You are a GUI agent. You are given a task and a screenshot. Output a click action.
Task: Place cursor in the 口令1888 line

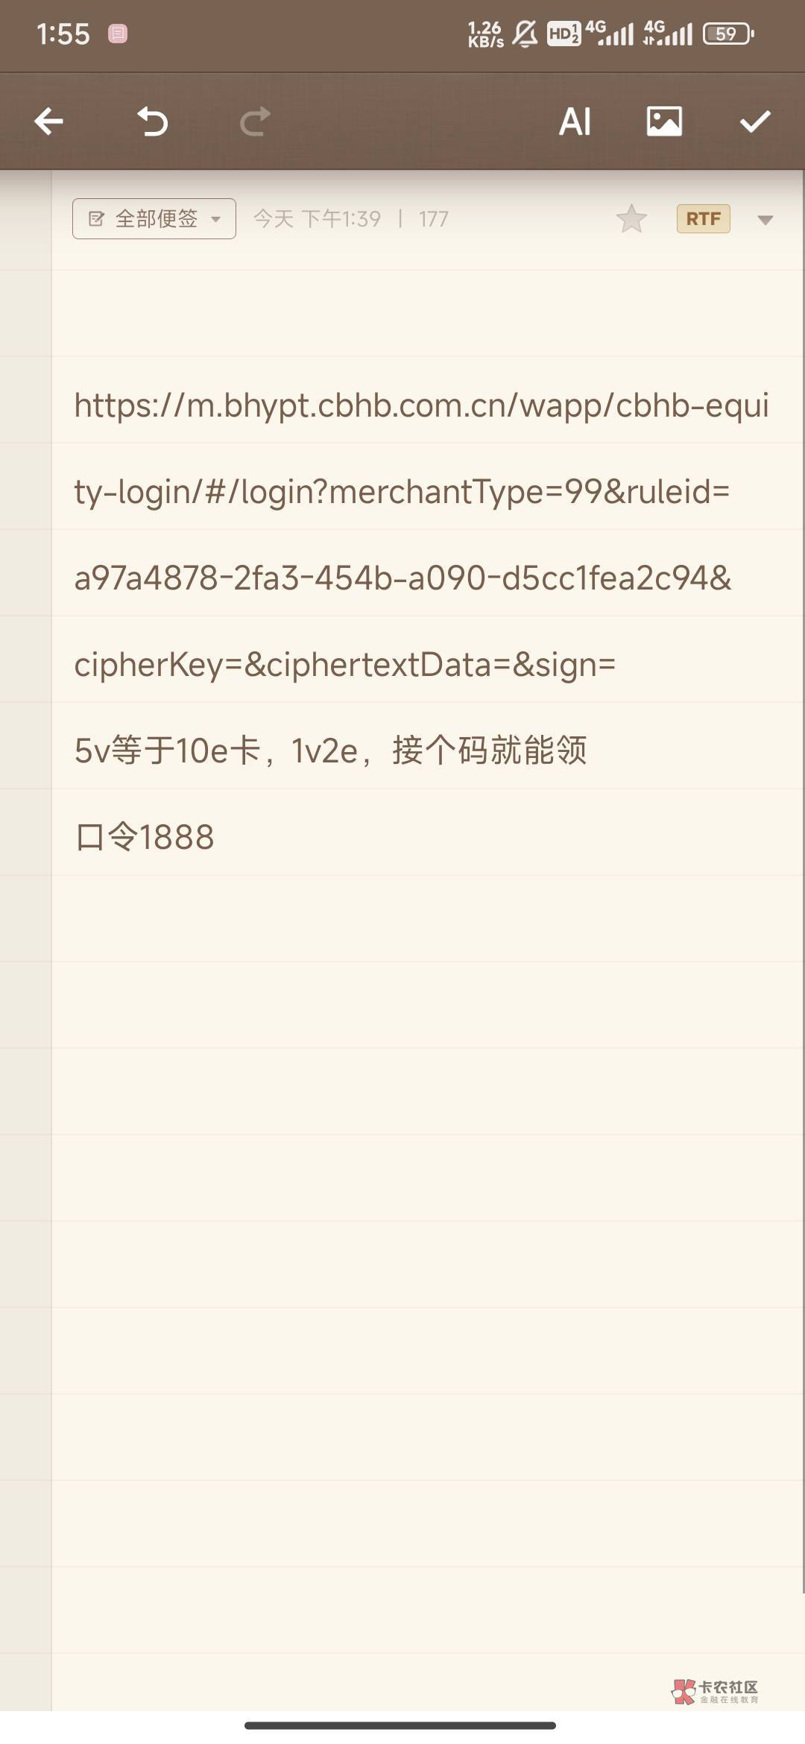click(x=145, y=837)
